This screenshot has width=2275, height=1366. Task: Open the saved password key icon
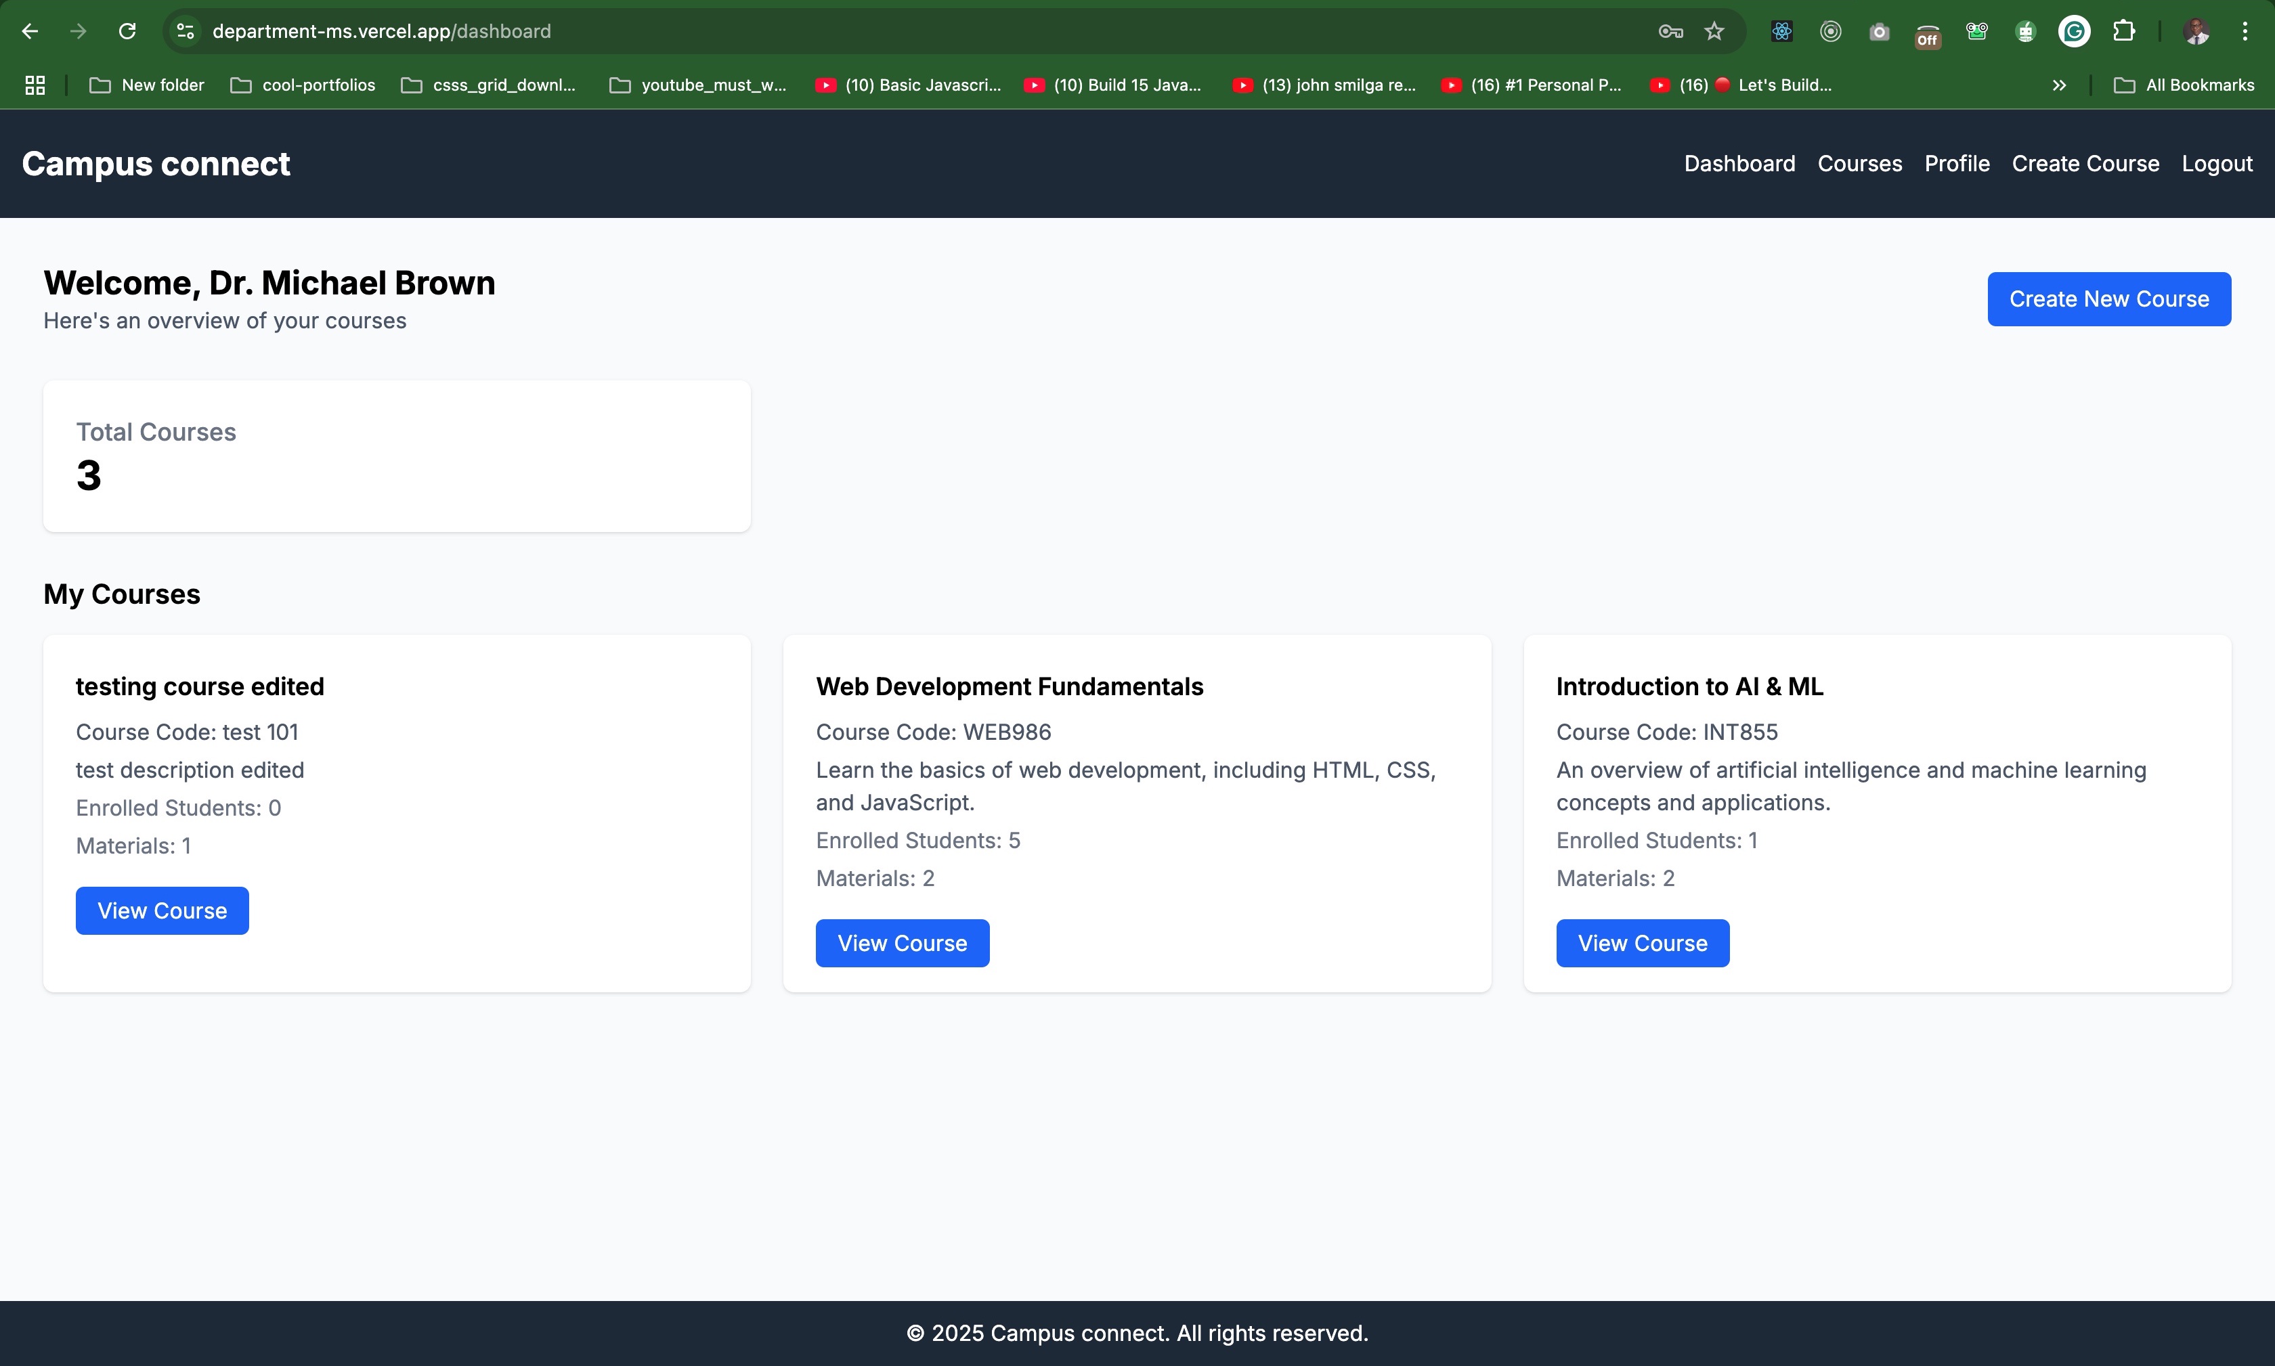pyautogui.click(x=1670, y=31)
